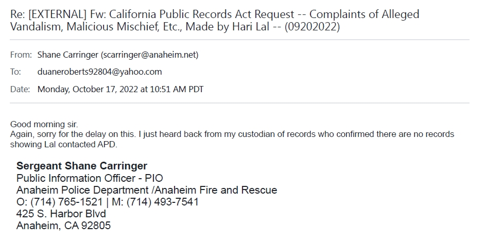The height and width of the screenshot is (241, 486).
Task: Click bold signature name Sergeant Shane Carringer
Action: coord(82,166)
